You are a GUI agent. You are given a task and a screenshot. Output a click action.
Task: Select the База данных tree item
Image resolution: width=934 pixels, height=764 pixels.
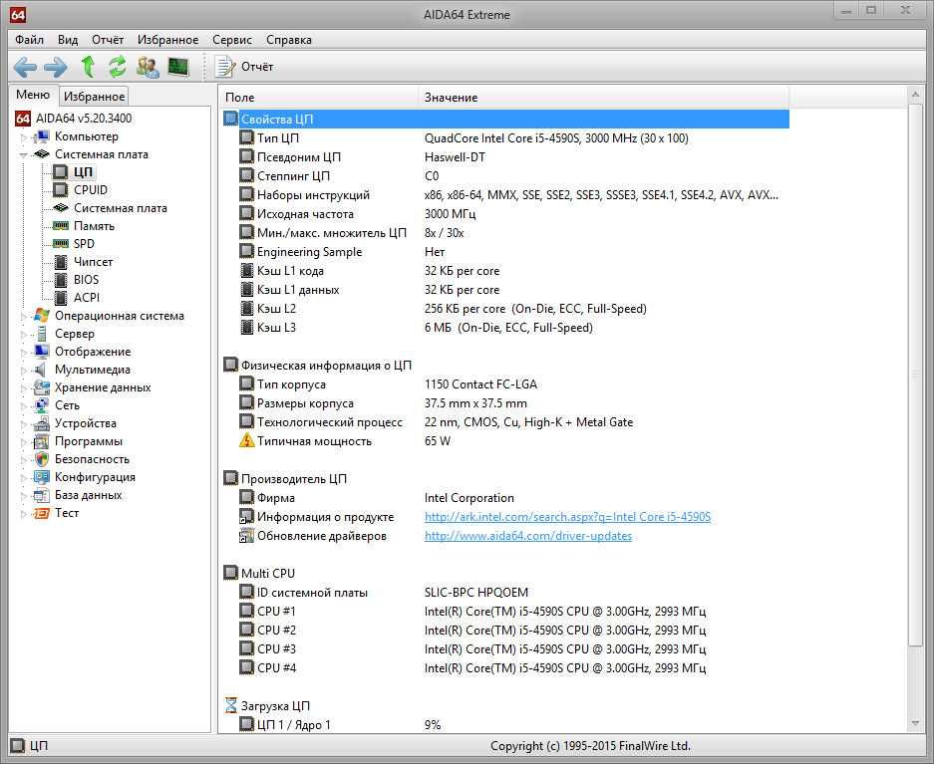(88, 495)
